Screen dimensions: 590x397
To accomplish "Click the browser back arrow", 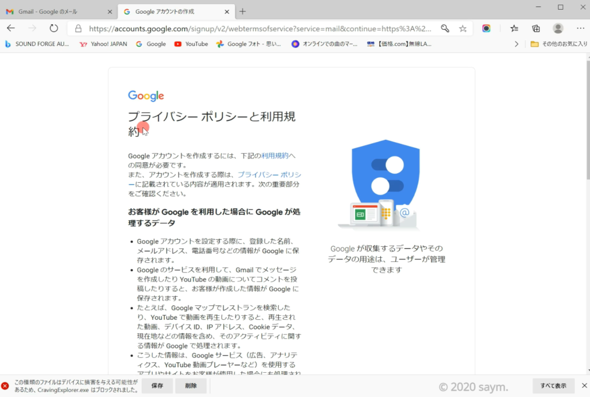I will tap(11, 28).
